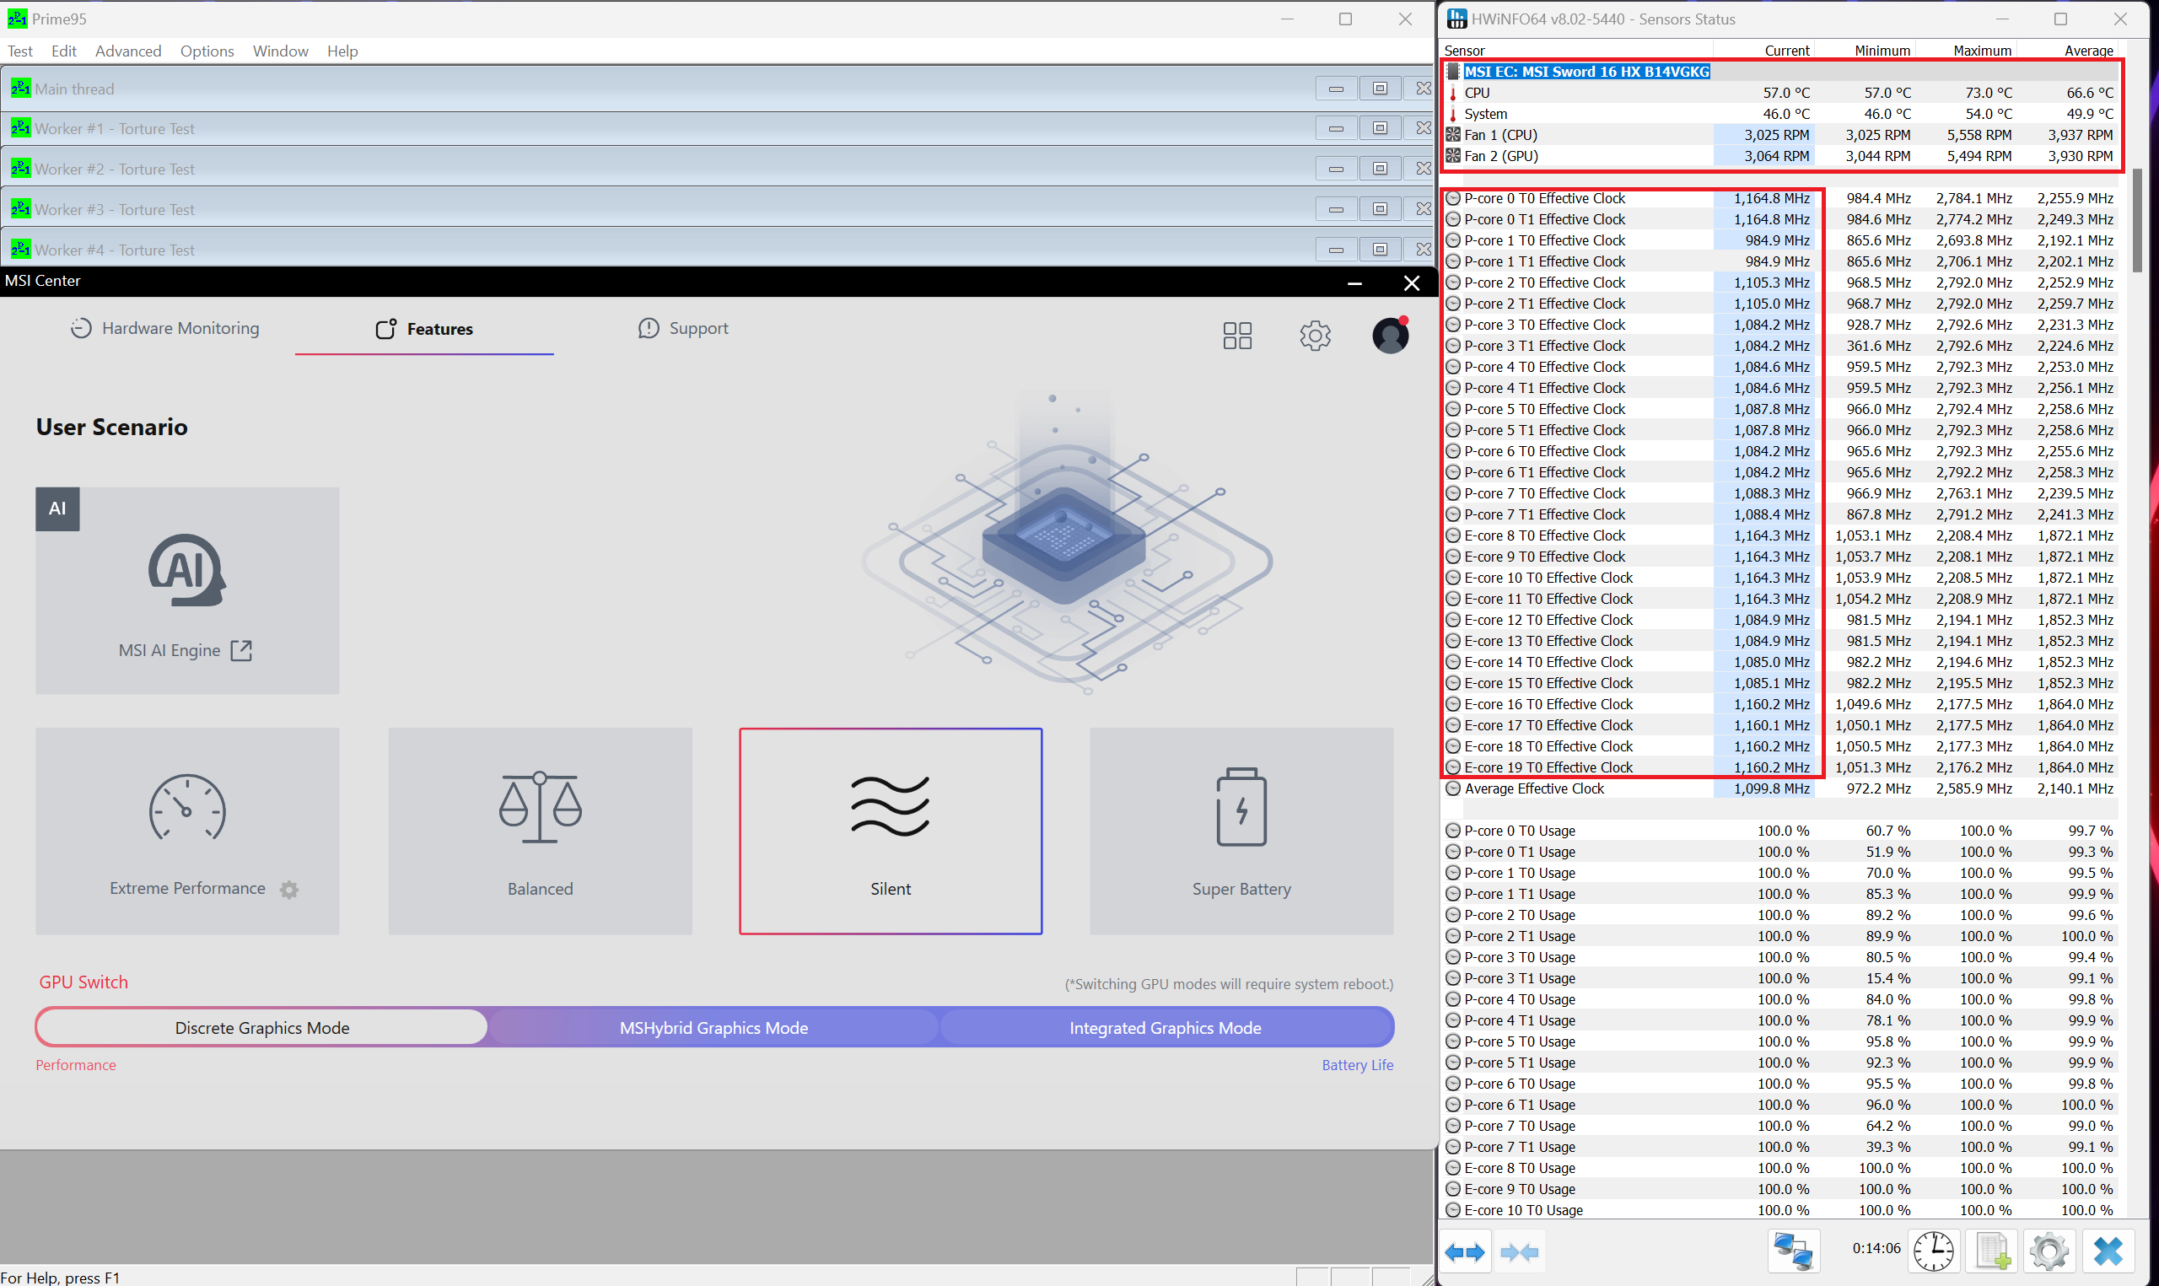Image resolution: width=2159 pixels, height=1286 pixels.
Task: Switch to MSHybrid Graphics Mode
Action: click(x=713, y=1028)
